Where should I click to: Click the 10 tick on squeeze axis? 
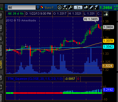pos(105,87)
